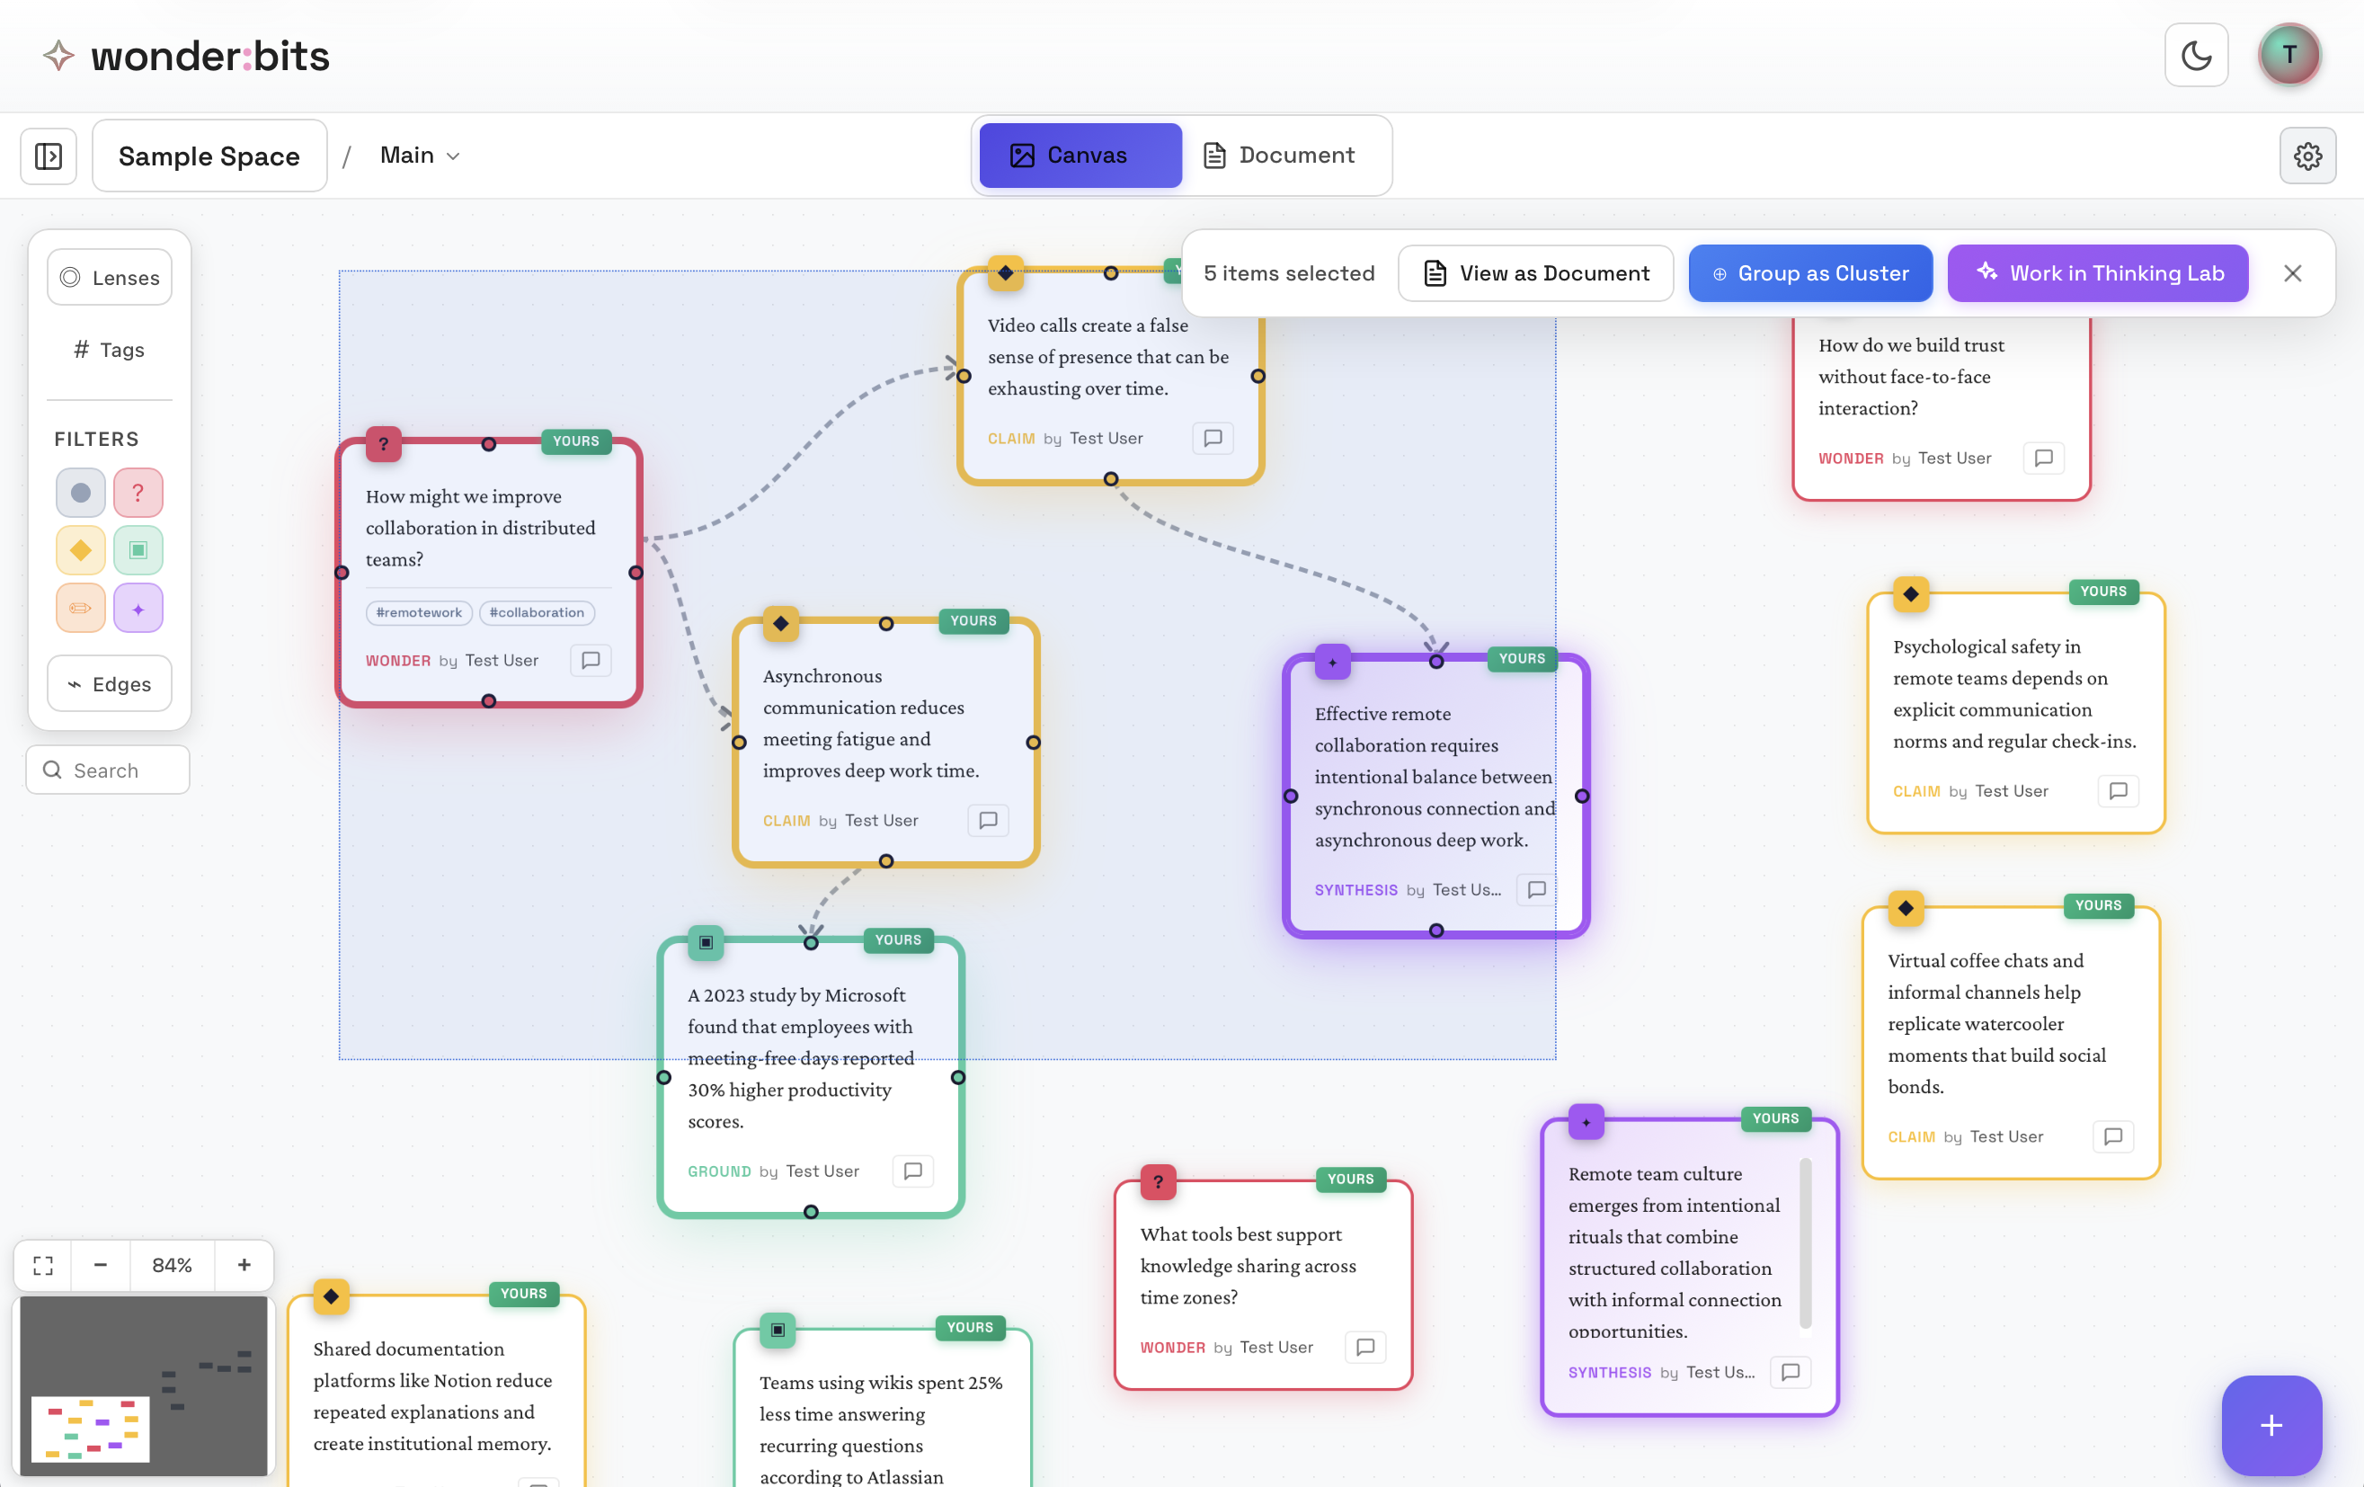This screenshot has height=1487, width=2364.
Task: Open comments on the Microsoft study ground card
Action: (x=912, y=1171)
